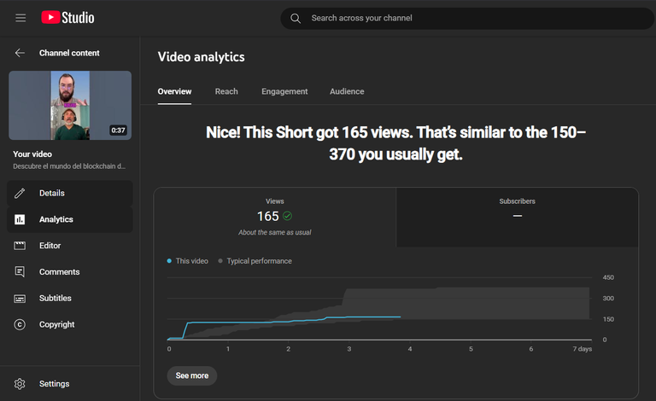Click the 'Your video' label
Viewport: 656px width, 401px height.
tap(32, 154)
